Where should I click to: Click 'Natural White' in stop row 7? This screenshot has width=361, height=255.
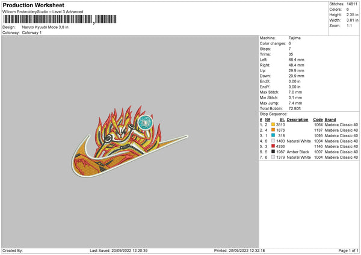(299, 158)
